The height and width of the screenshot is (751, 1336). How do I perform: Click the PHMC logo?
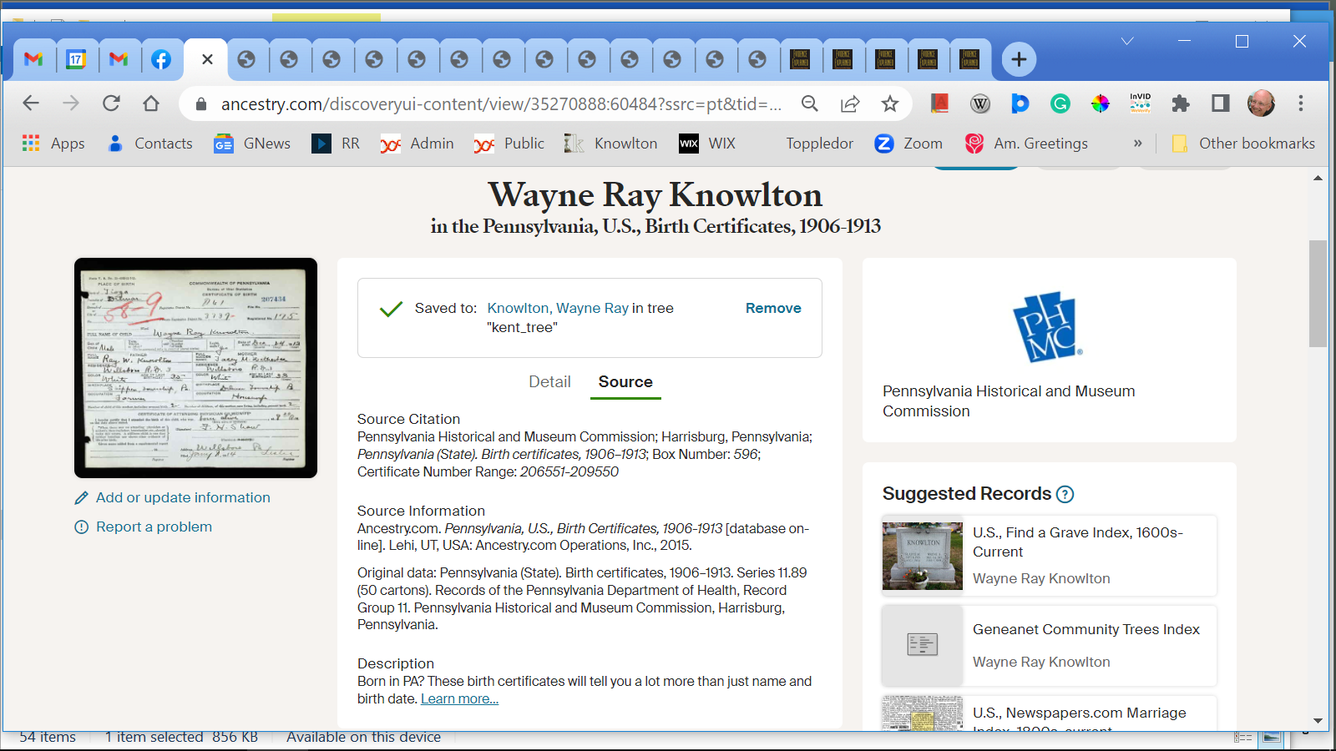[1048, 327]
